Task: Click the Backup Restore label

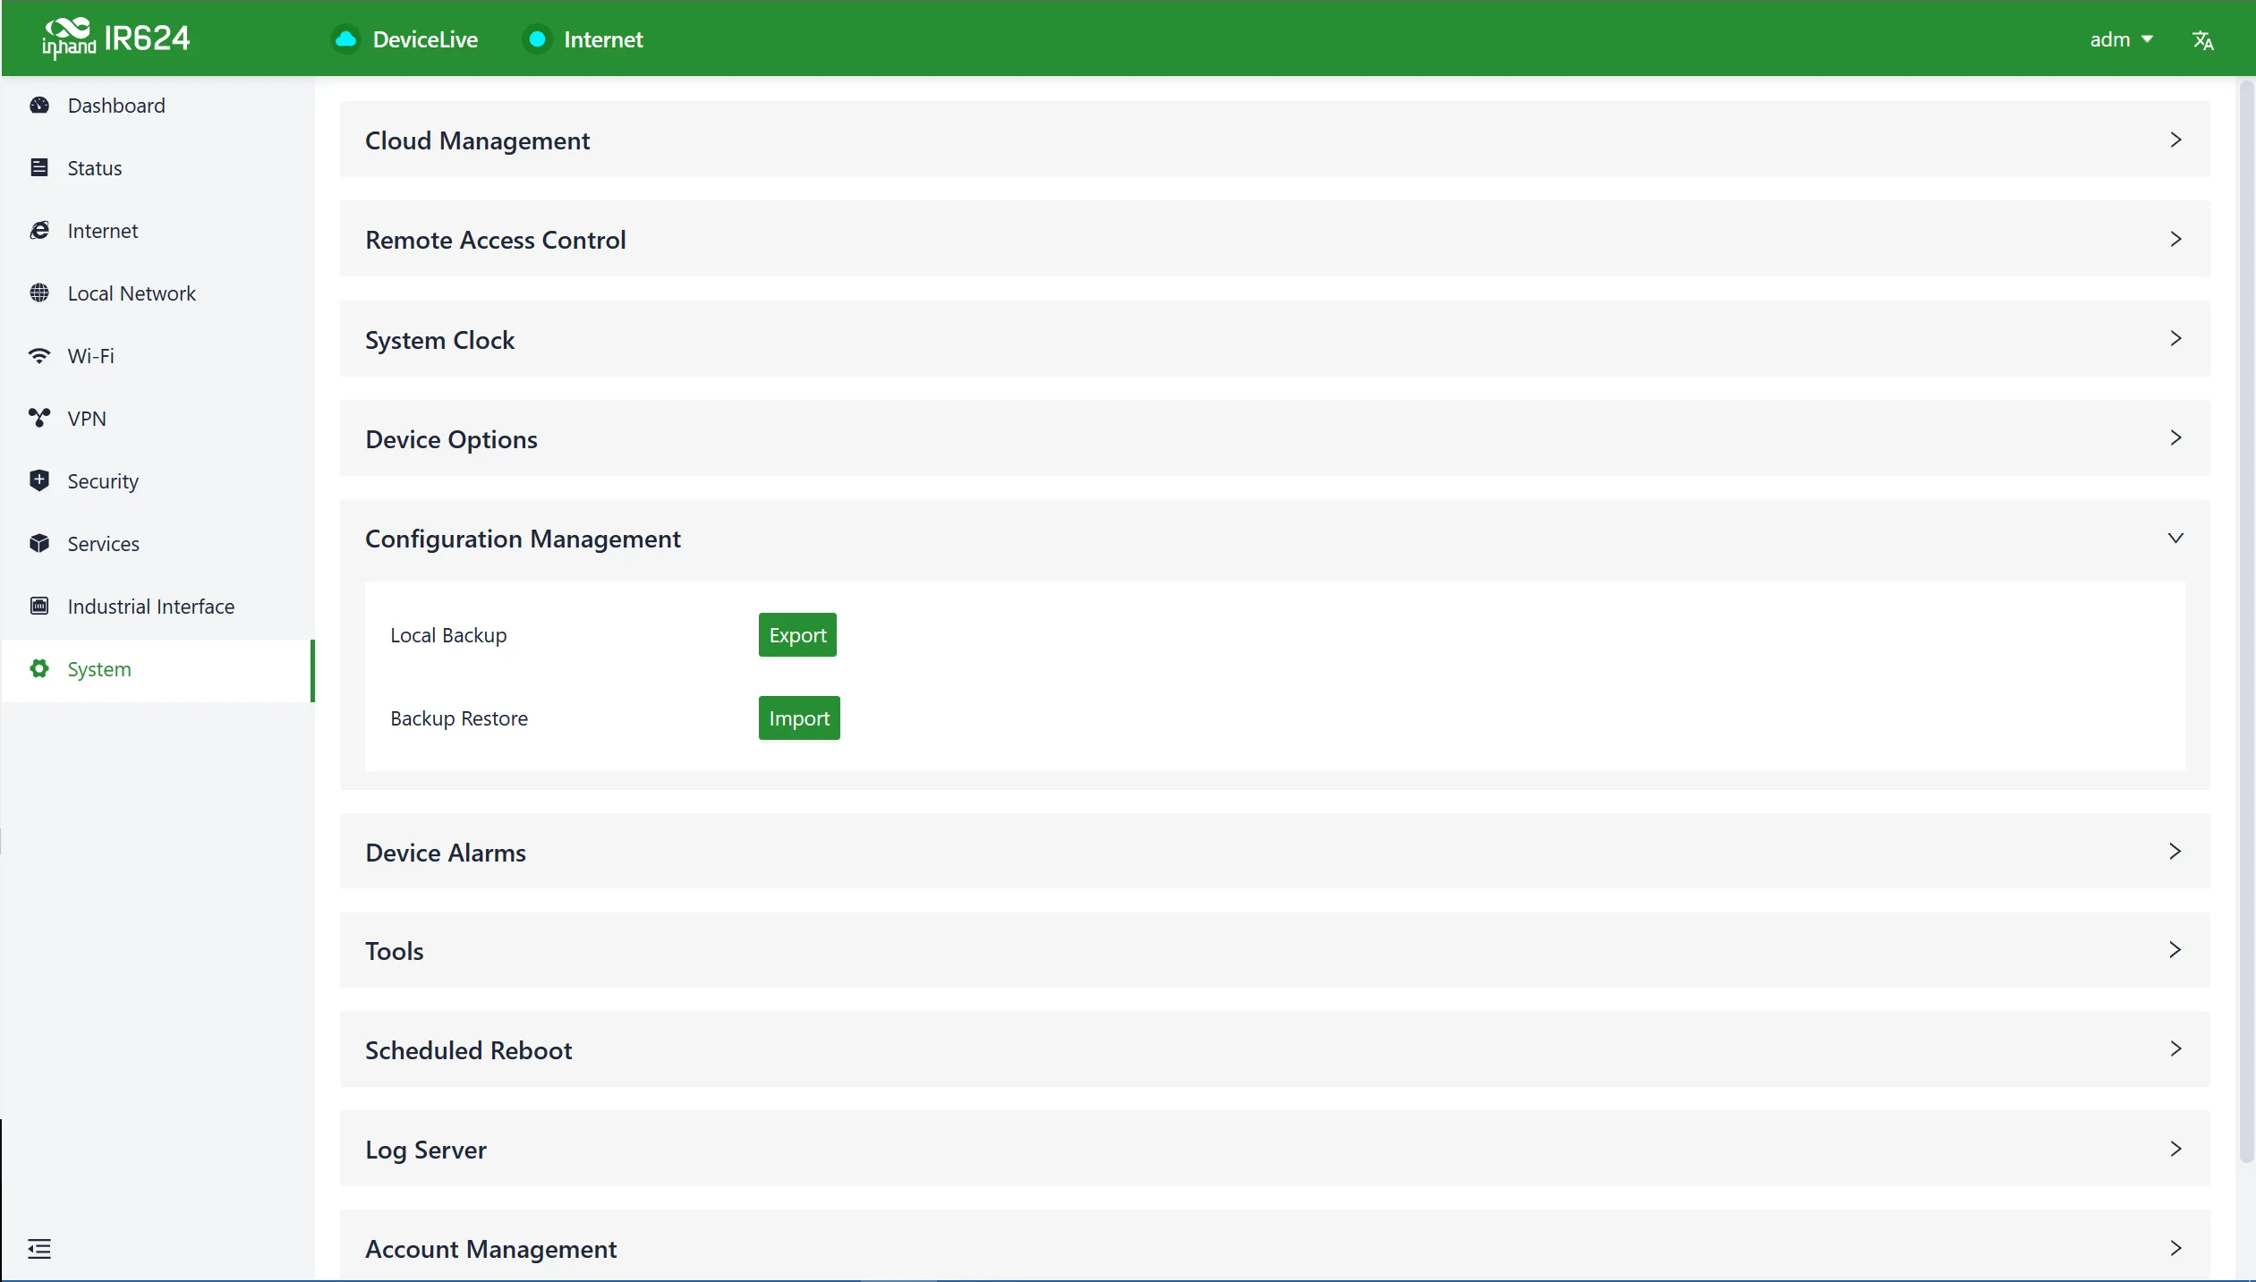Action: coord(459,718)
